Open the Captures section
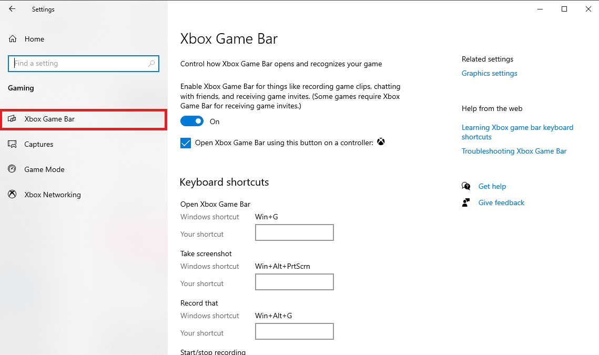This screenshot has width=599, height=355. 84,144
